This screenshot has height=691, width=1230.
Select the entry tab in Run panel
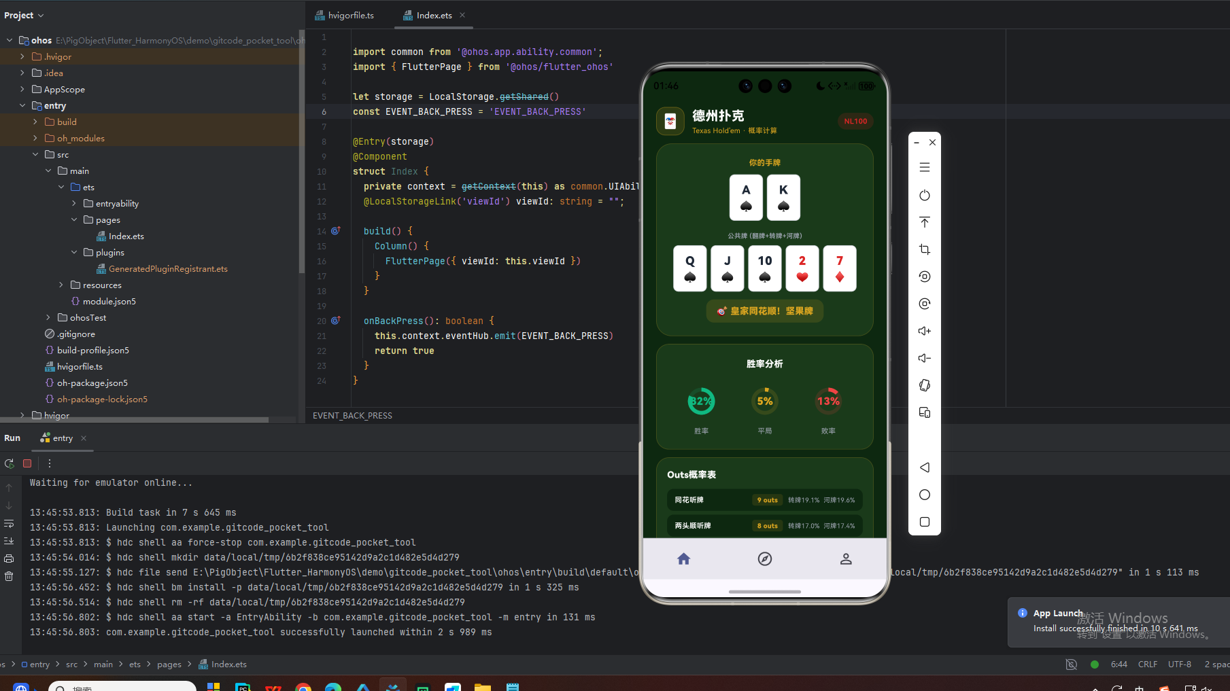(56, 438)
